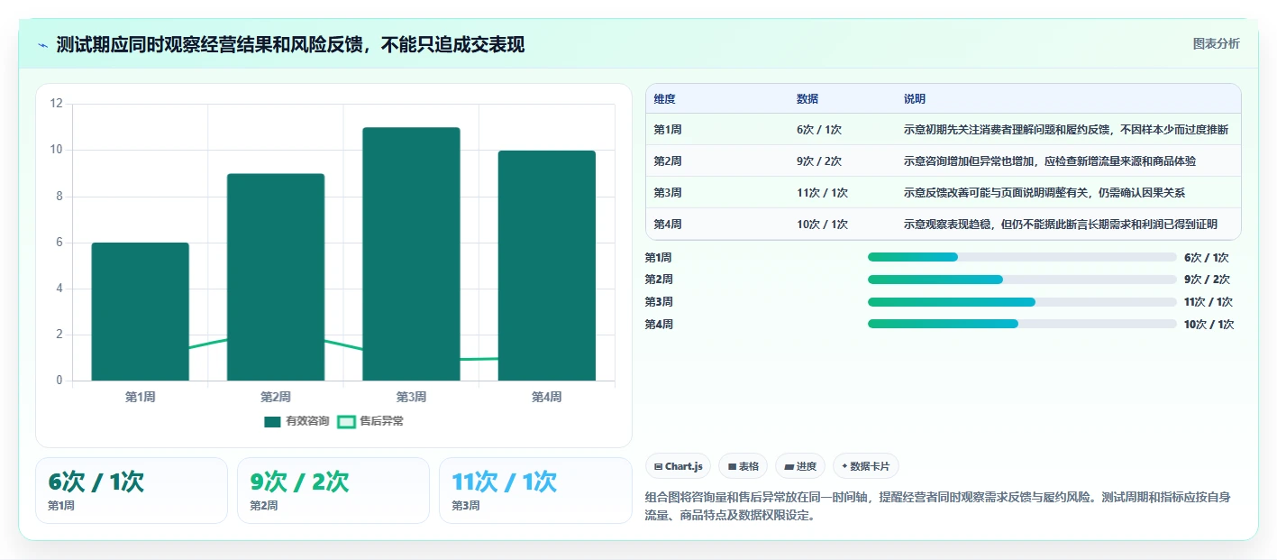This screenshot has width=1277, height=560.
Task: Select the 表格 tag
Action: [743, 466]
